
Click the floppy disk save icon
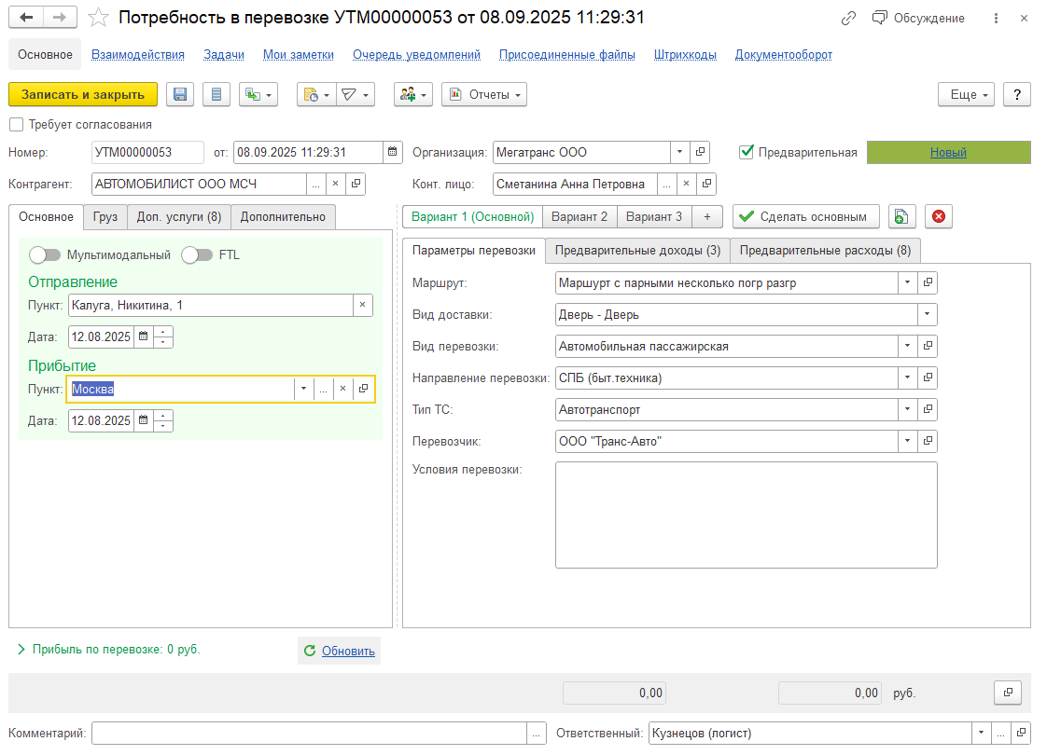(x=180, y=94)
